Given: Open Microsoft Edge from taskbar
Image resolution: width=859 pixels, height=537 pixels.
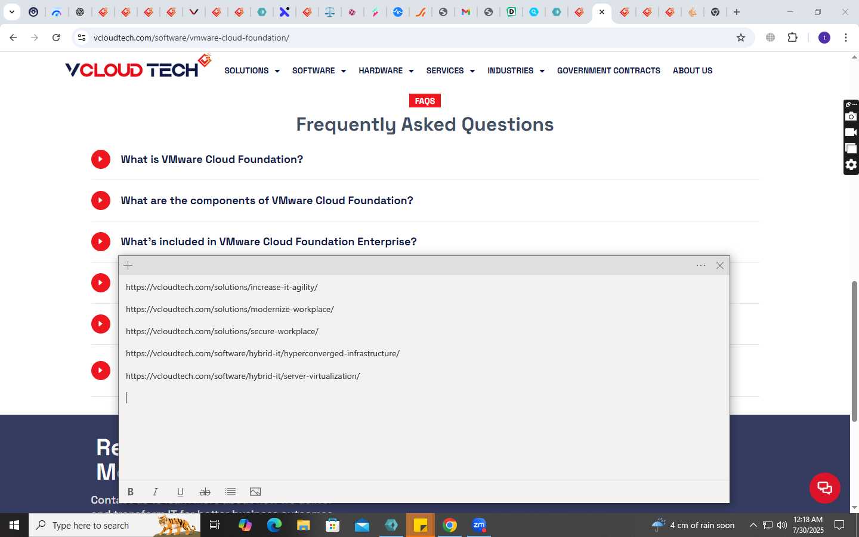Looking at the screenshot, I should point(274,525).
